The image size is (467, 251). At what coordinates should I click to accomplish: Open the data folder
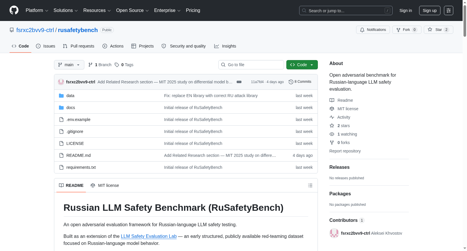(x=70, y=96)
